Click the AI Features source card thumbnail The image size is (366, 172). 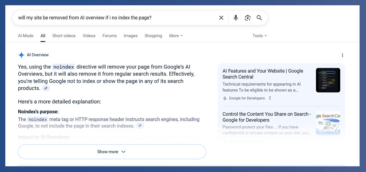click(x=328, y=80)
